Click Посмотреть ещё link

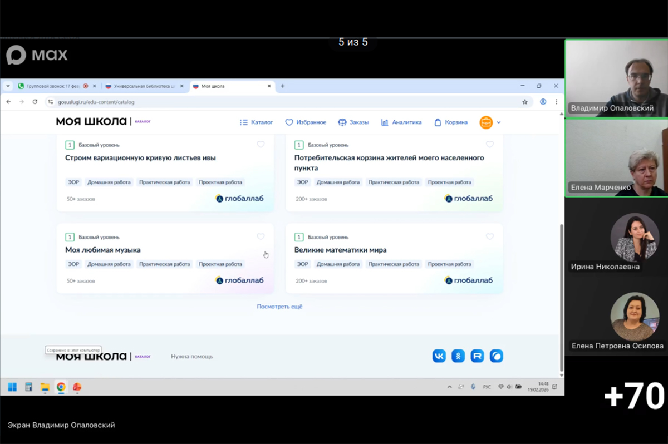279,307
